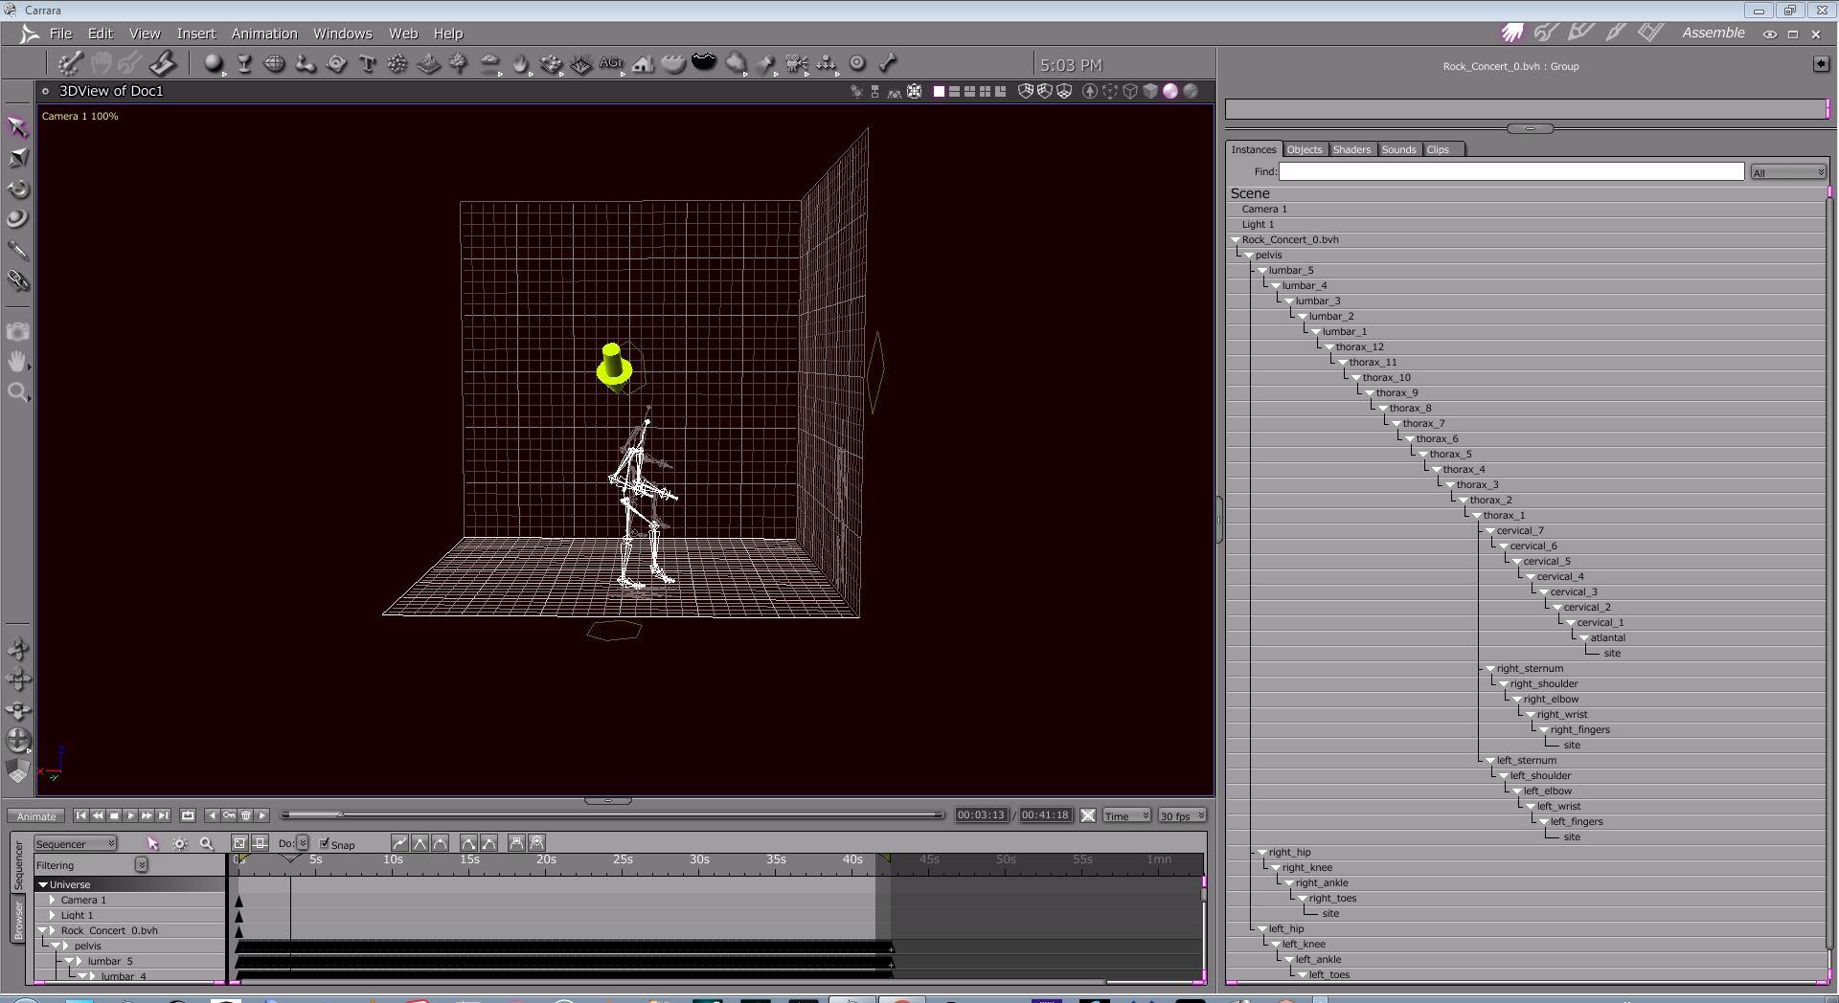The height and width of the screenshot is (1003, 1839).
Task: Toggle the eye icon near Assemble
Action: [1770, 33]
